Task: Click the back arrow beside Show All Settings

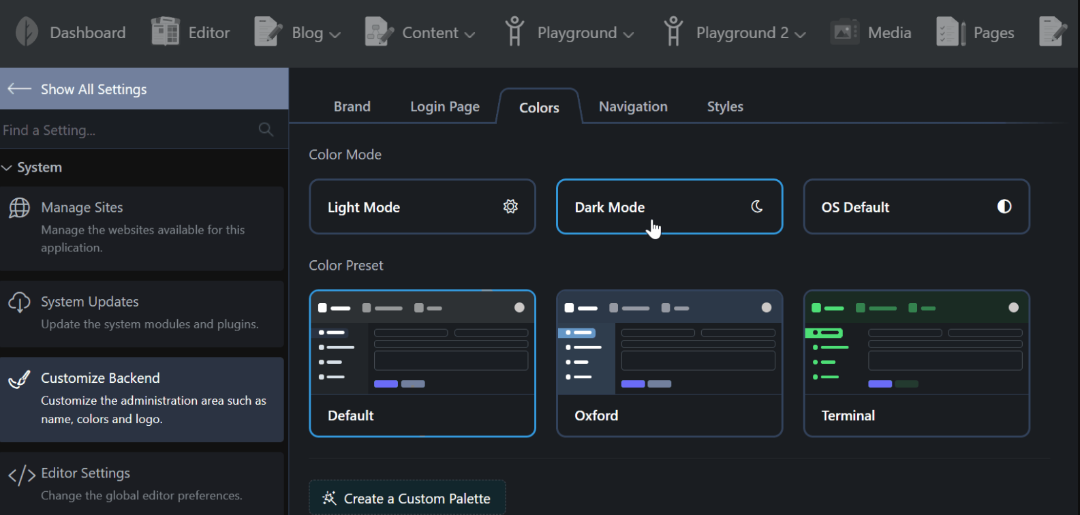Action: [x=19, y=89]
